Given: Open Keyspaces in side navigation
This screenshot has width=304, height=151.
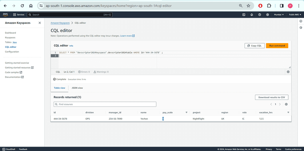Looking at the screenshot, I should (x=10, y=38).
